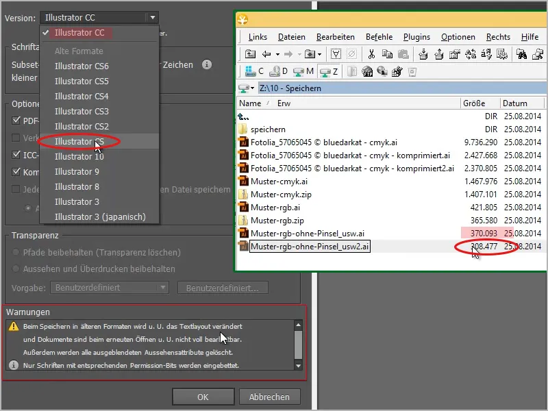This screenshot has height=411, width=548.
Task: Click the folder magnifier find icon
Action: point(538,54)
